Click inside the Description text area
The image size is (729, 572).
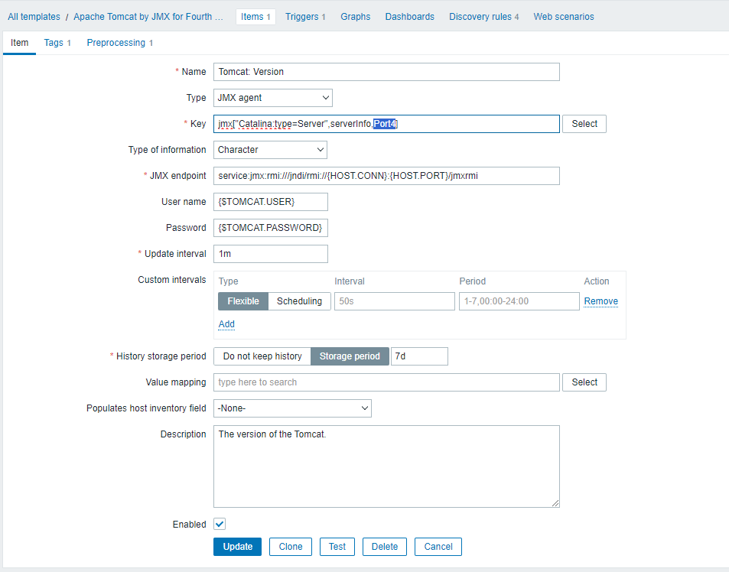(386, 466)
